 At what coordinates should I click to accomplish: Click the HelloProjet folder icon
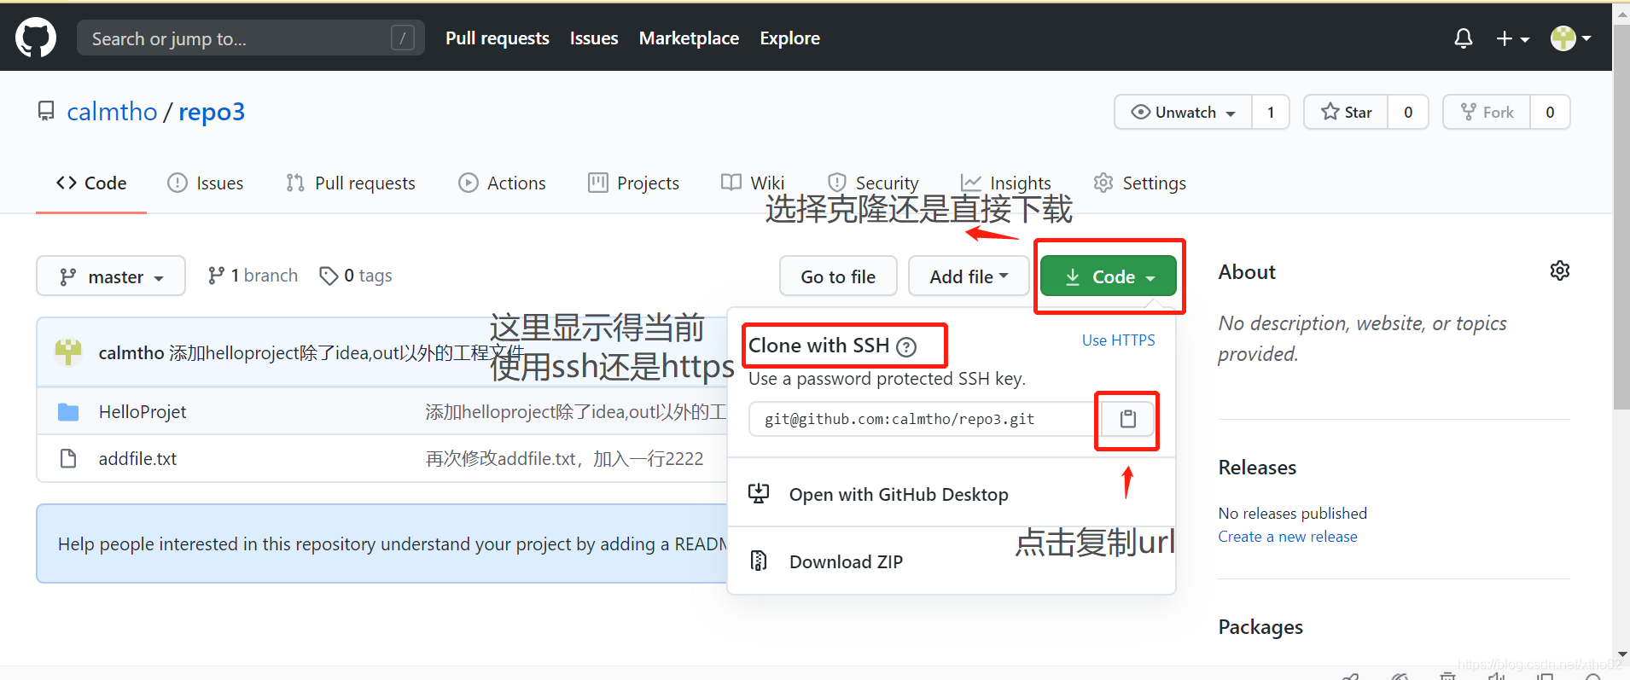(68, 412)
